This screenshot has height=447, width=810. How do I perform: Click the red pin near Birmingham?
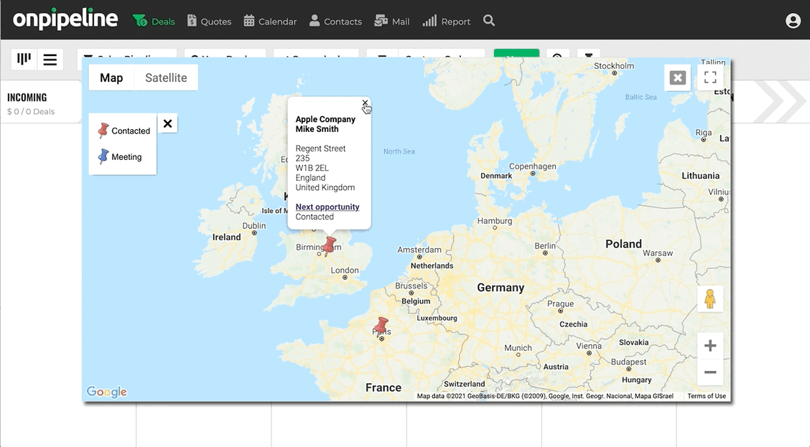329,245
